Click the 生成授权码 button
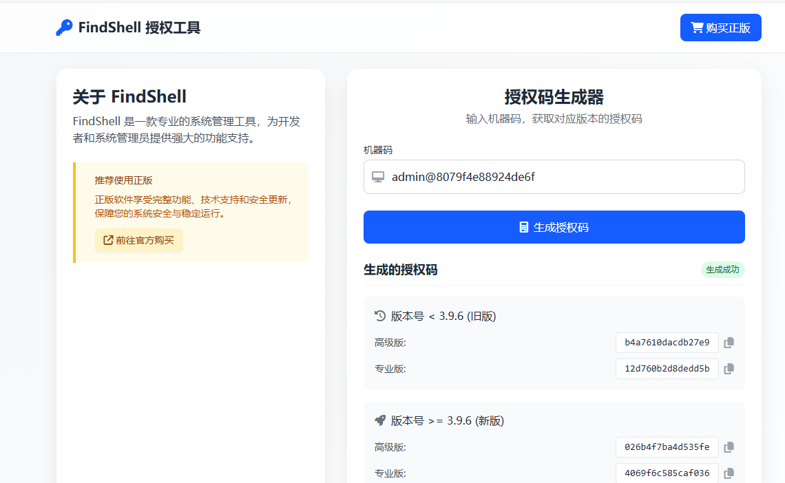 [554, 227]
